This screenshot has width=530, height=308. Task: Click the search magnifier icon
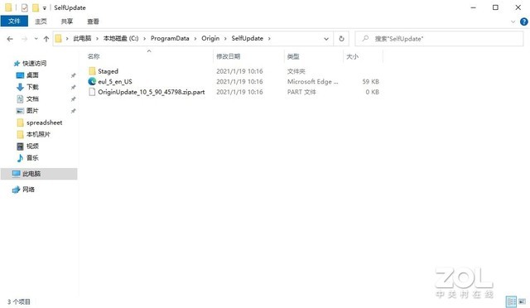[365, 39]
